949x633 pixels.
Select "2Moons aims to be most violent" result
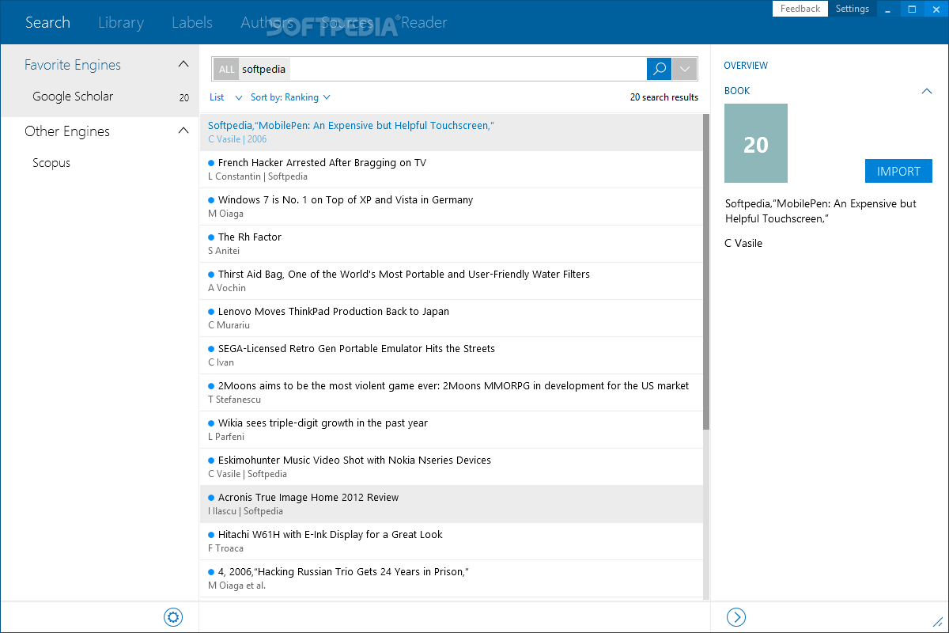point(451,392)
